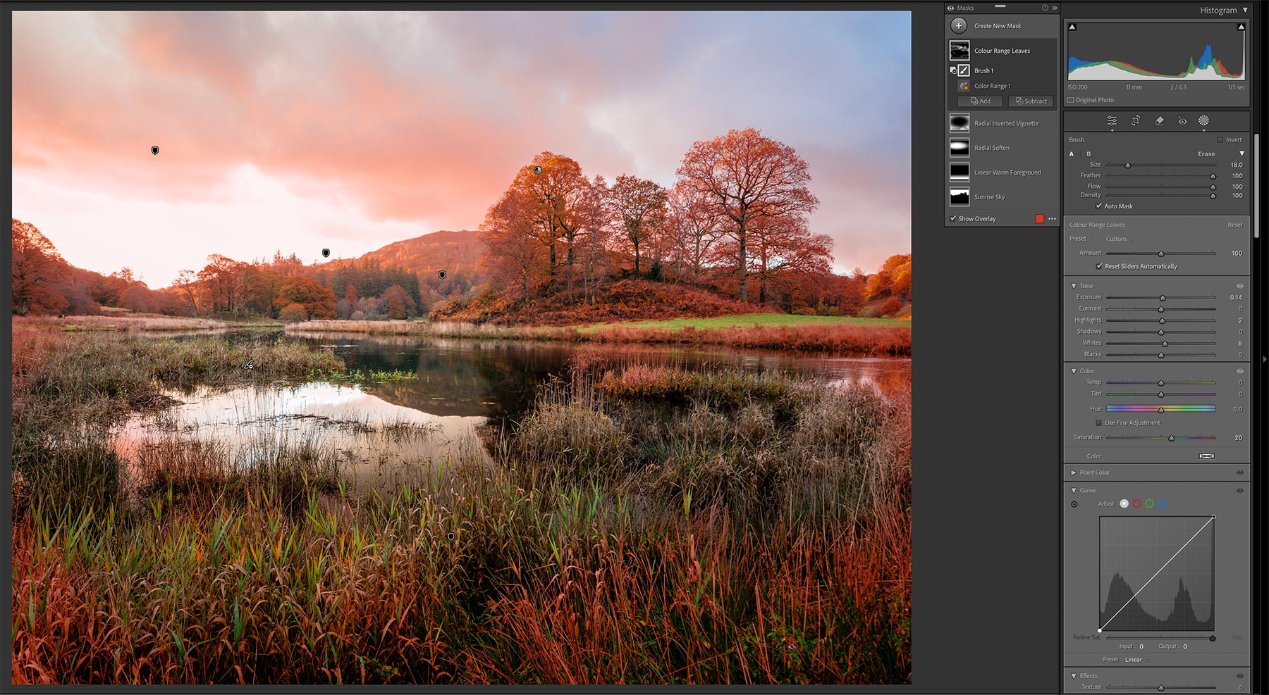
Task: Open the Preset Custom dropdown
Action: tap(1120, 239)
